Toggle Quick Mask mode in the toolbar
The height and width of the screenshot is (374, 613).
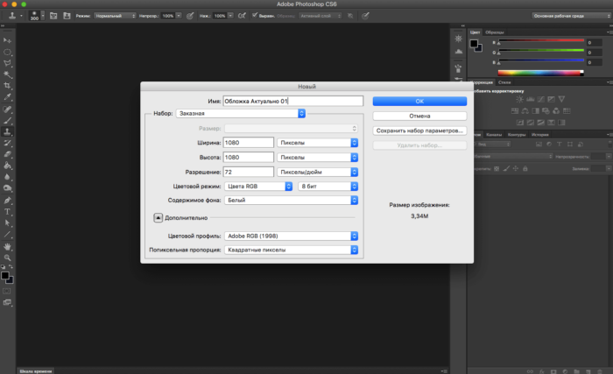coord(8,290)
